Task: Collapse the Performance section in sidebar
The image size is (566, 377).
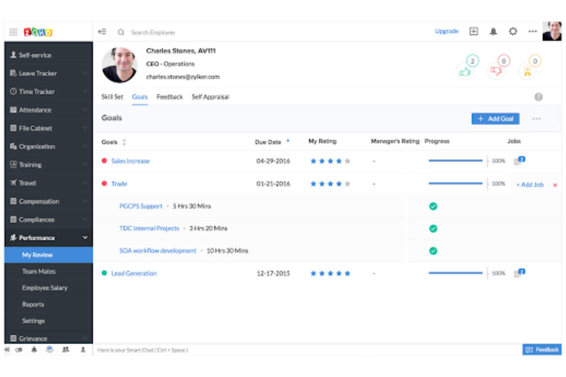Action: click(x=85, y=238)
